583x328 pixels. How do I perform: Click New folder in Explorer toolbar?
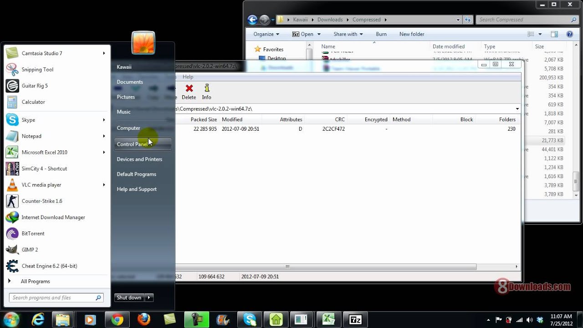(x=412, y=34)
